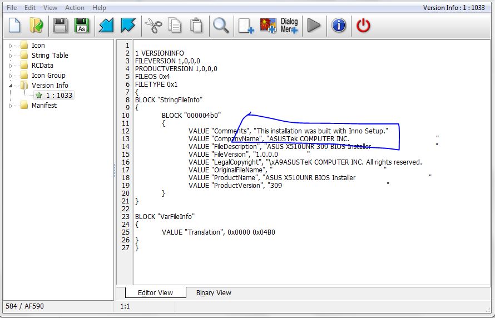The image size is (495, 318).
Task: Collapse the Version Info node arrow
Action: (x=11, y=86)
